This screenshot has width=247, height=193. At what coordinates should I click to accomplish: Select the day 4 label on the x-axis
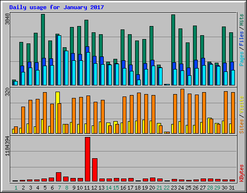[x=38, y=188]
